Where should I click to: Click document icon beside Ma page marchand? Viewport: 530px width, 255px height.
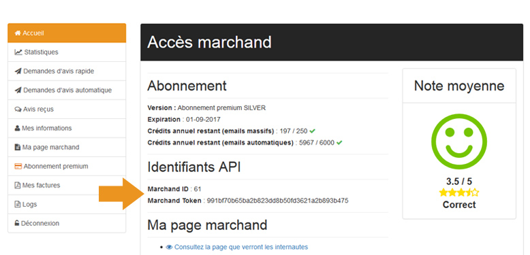click(x=18, y=148)
